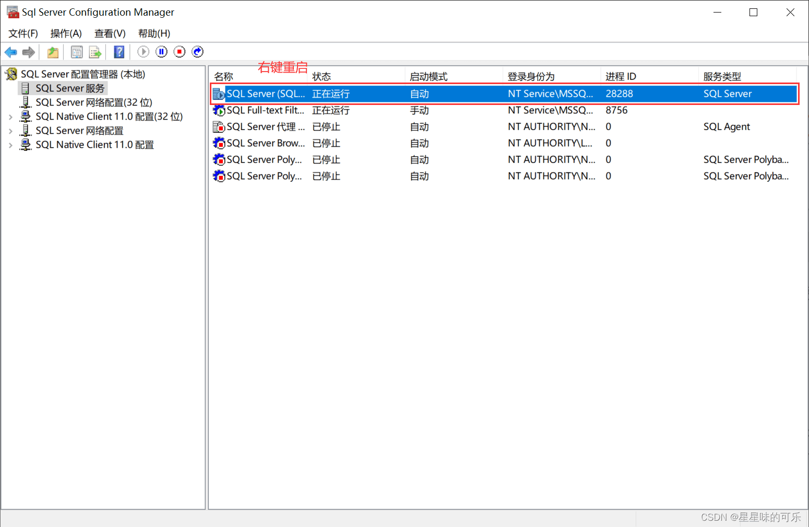Select SQL Server 网络配置 tree item without 32 位
809x527 pixels.
[79, 131]
